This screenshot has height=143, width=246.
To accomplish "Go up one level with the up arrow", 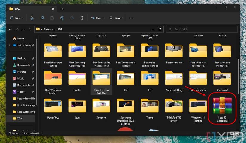I will pyautogui.click(x=30, y=29).
